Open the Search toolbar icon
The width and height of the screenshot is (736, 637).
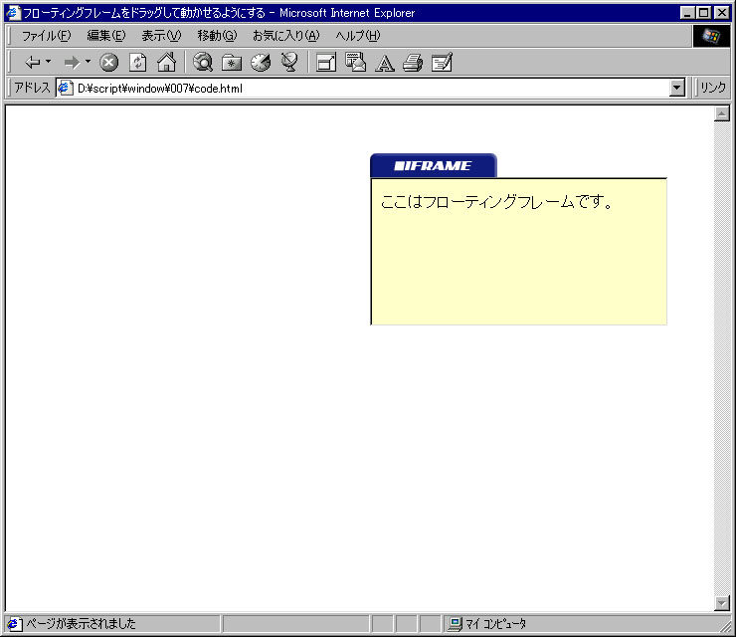[x=203, y=62]
